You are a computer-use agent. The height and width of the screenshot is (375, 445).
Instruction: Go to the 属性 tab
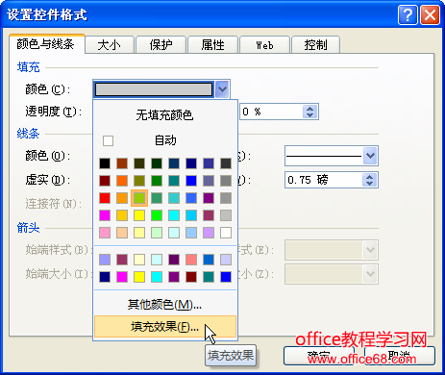212,45
